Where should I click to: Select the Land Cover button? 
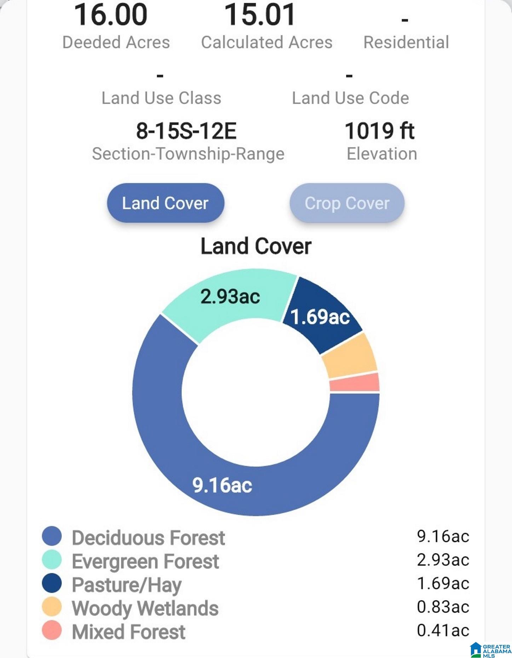(x=166, y=203)
